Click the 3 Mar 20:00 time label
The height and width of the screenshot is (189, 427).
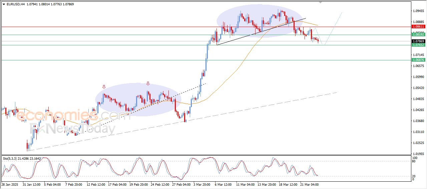[x=202, y=184]
